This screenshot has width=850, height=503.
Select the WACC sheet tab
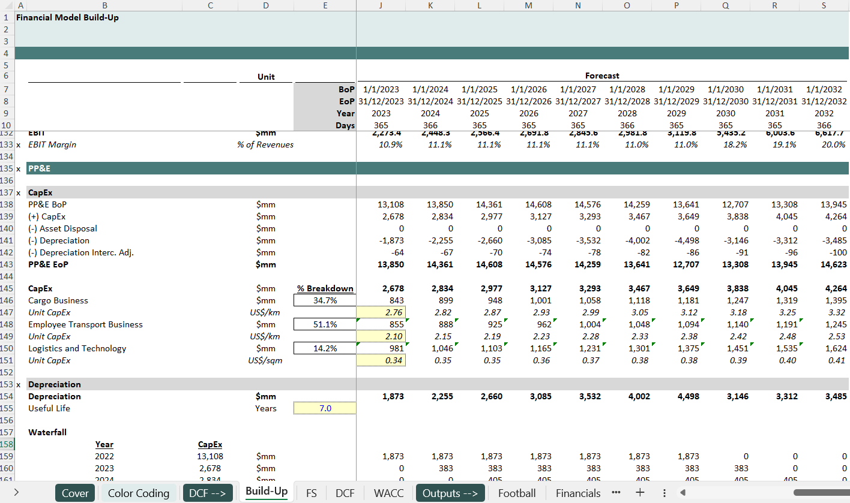click(x=388, y=493)
